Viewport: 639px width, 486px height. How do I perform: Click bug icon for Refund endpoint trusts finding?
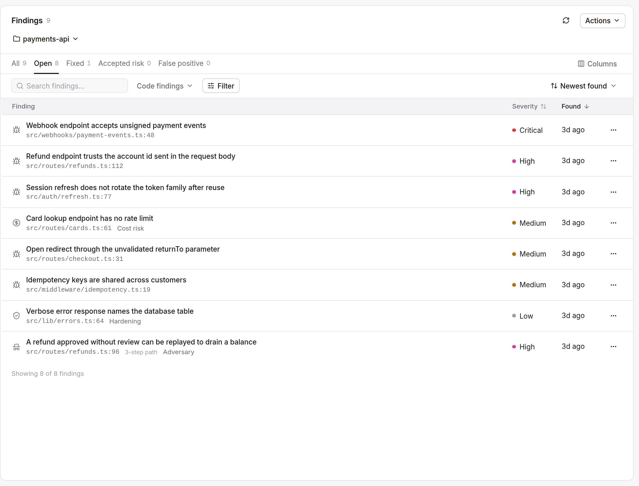pyautogui.click(x=16, y=161)
